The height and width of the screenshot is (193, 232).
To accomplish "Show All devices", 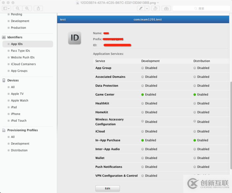I will pos(13,87).
